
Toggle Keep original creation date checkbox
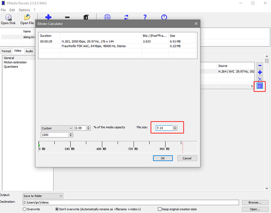coord(160,209)
